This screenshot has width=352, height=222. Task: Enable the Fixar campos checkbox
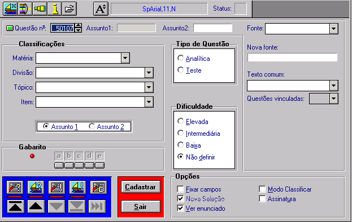click(x=180, y=189)
